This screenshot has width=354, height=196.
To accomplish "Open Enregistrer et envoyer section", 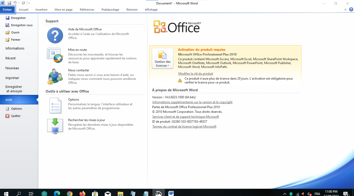I will click(14, 89).
